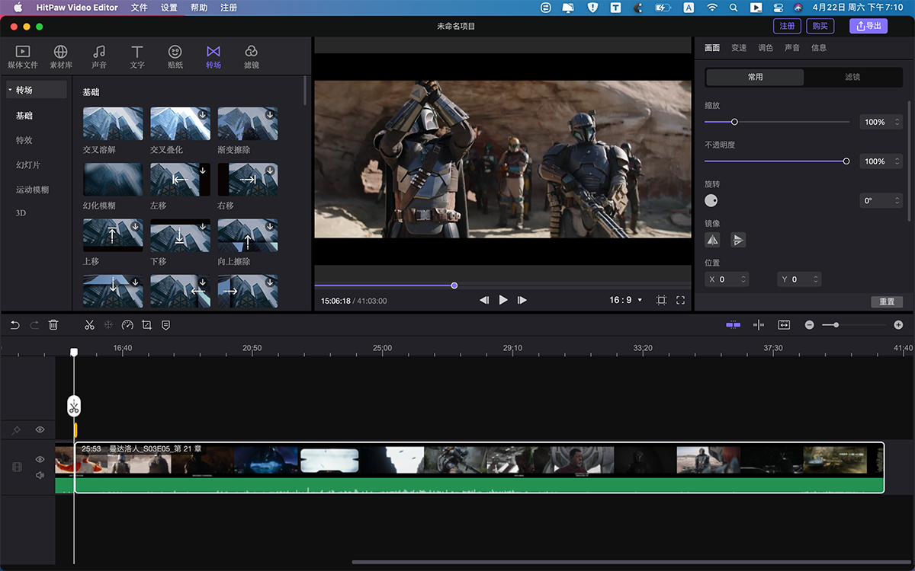Click the trash delete icon

[x=53, y=325]
